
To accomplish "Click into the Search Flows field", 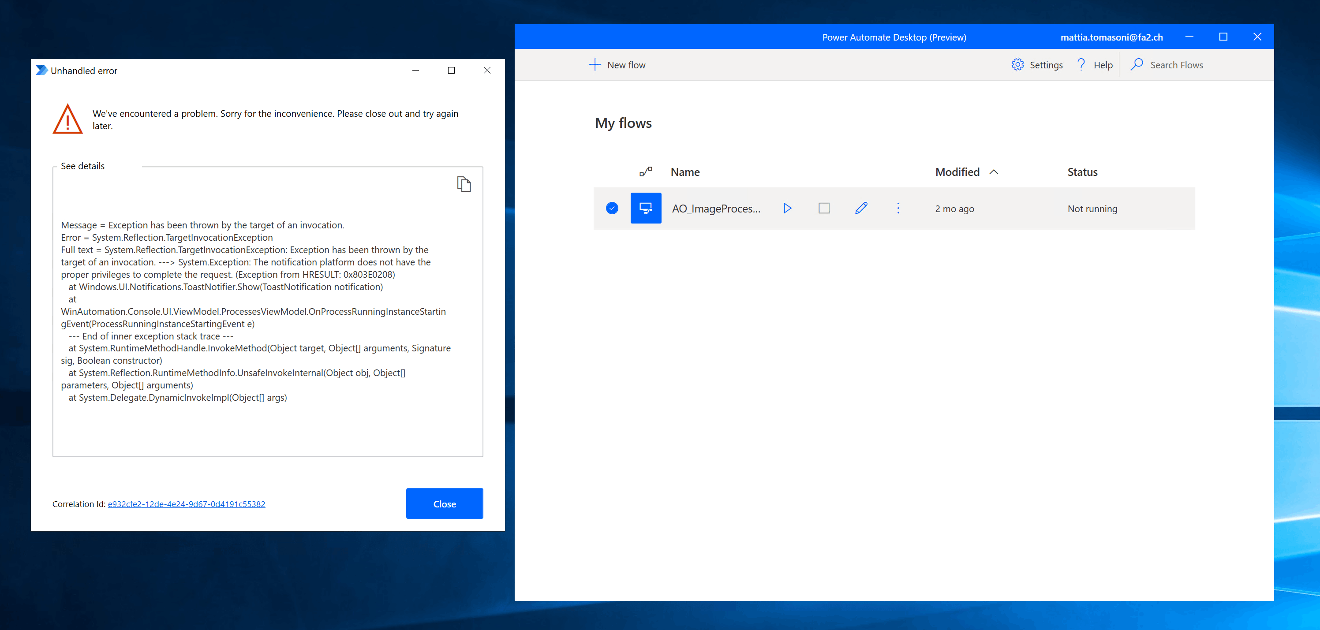I will [x=1177, y=65].
